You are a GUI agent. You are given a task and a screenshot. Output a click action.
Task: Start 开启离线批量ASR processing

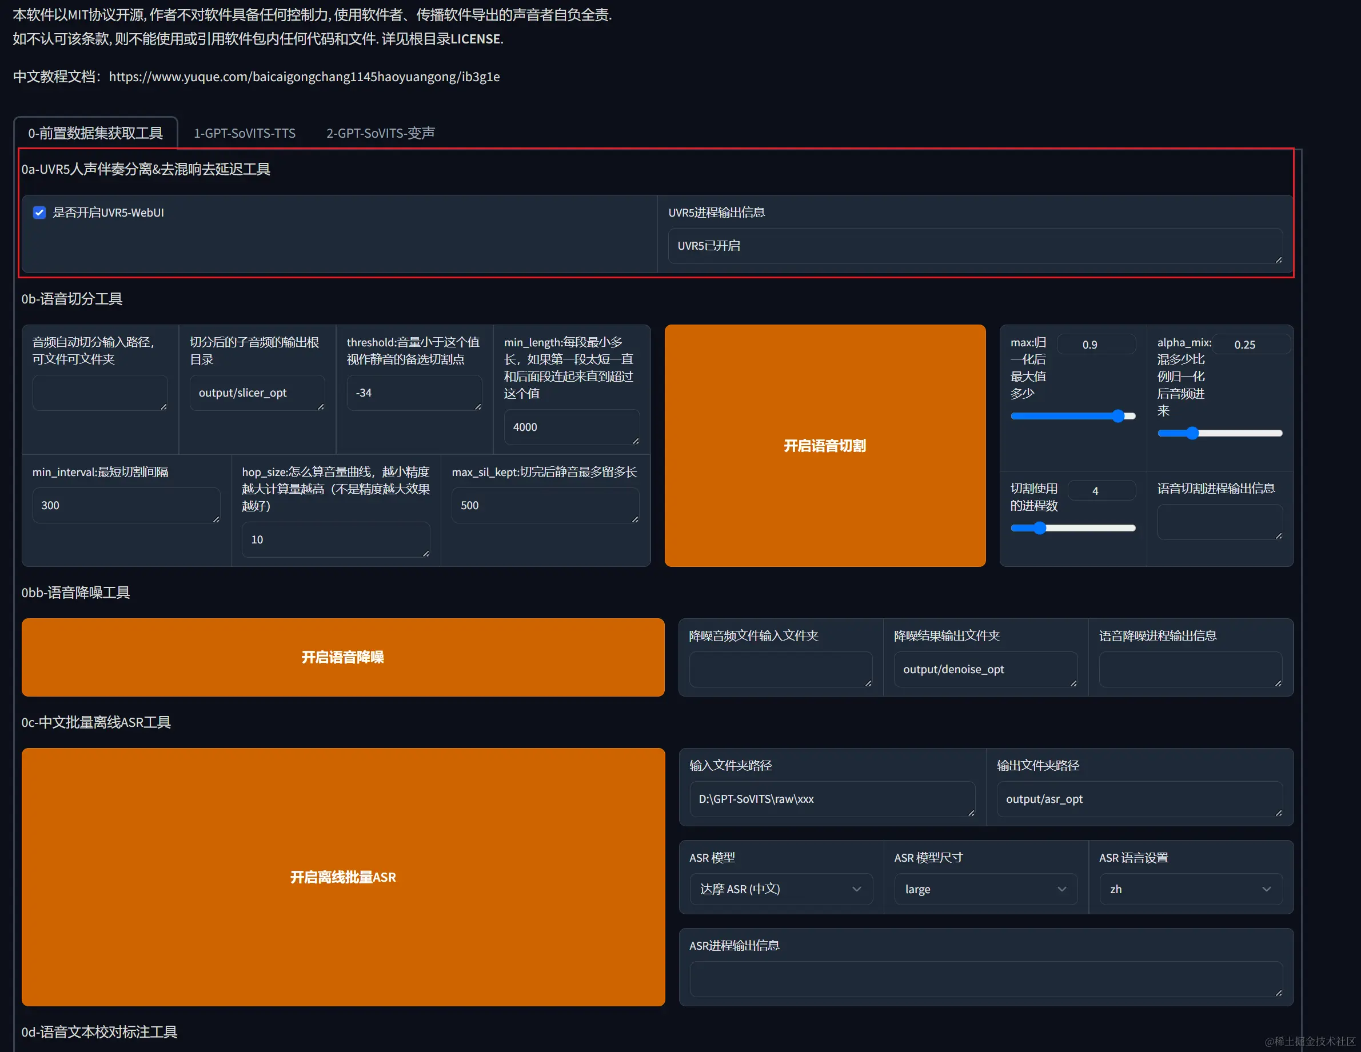click(x=343, y=877)
